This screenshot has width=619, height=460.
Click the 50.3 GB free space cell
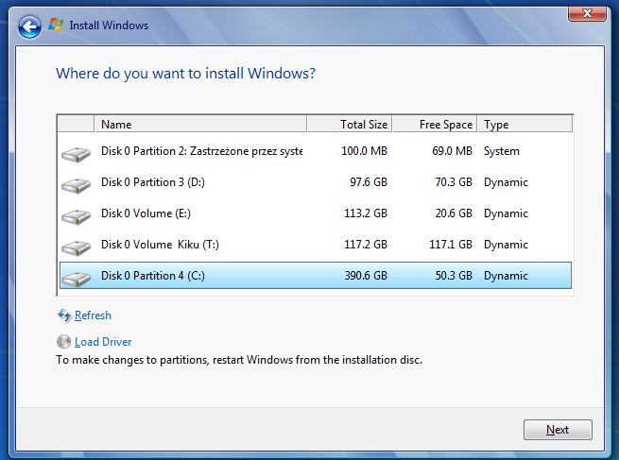coord(454,276)
